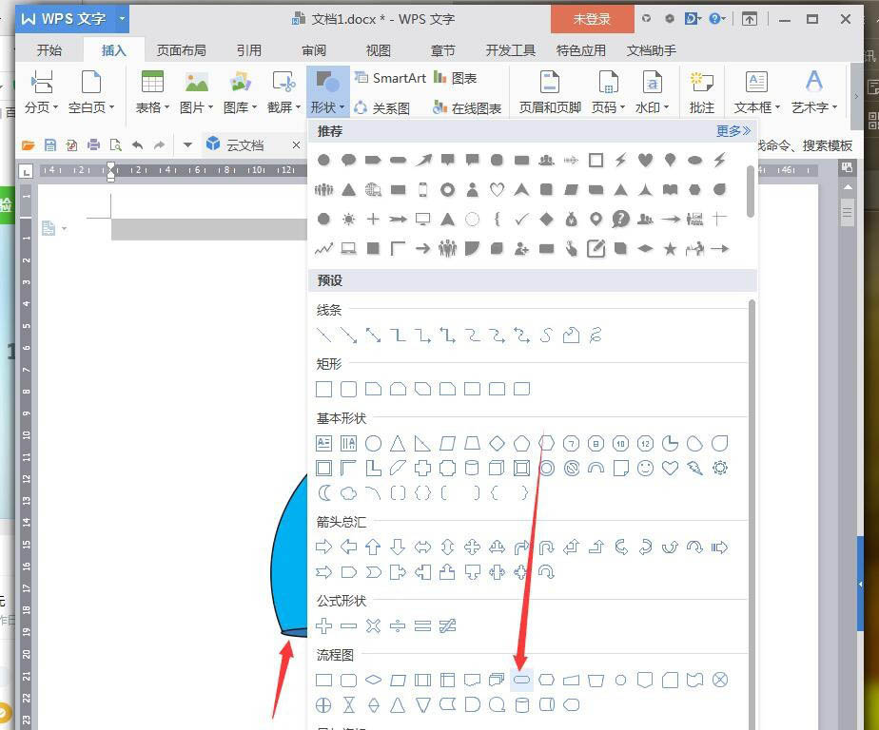879x730 pixels.
Task: Choose the lightning bolt basic shape
Action: pyautogui.click(x=695, y=468)
